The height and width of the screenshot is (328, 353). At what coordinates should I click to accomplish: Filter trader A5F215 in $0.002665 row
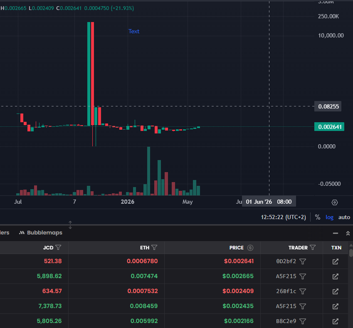(303, 276)
